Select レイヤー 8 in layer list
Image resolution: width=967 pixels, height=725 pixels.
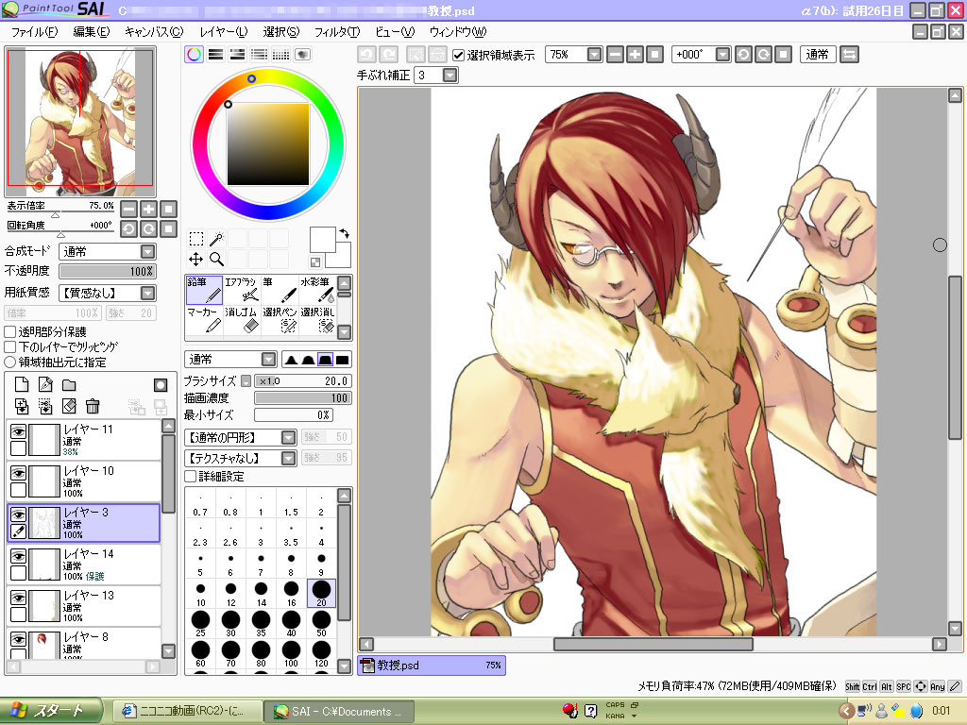click(x=84, y=644)
